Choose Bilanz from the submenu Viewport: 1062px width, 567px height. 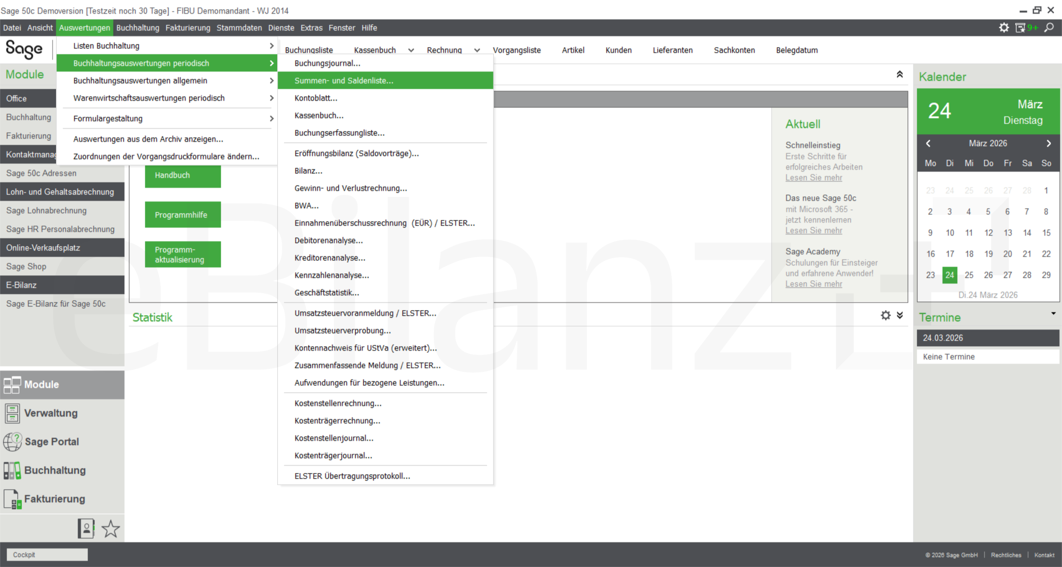385,171
